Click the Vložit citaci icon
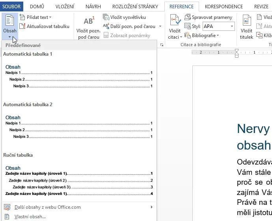Viewport: 272px width, 221px height. (175, 20)
